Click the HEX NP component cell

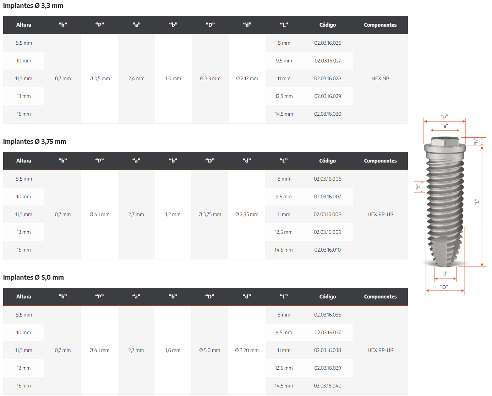coord(380,78)
